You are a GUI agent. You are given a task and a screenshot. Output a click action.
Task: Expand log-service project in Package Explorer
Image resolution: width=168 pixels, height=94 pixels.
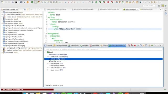(2, 19)
